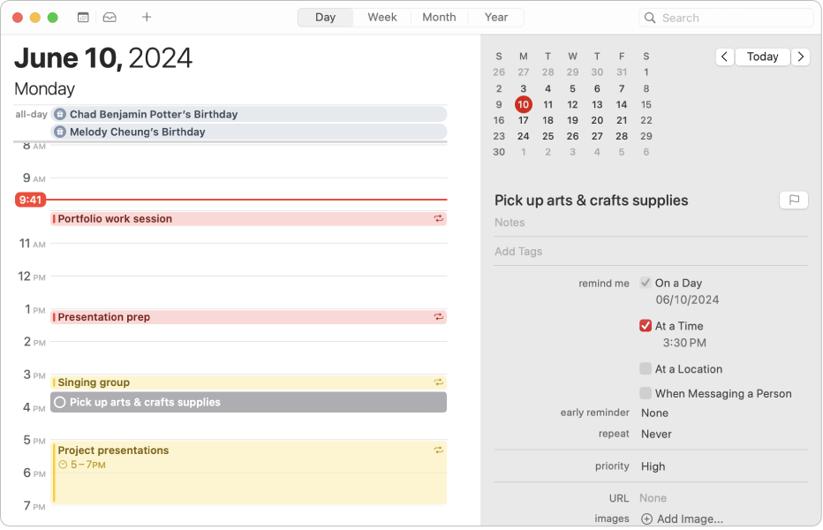The height and width of the screenshot is (530, 823).
Task: Open the invitations inbox tray icon
Action: (109, 17)
